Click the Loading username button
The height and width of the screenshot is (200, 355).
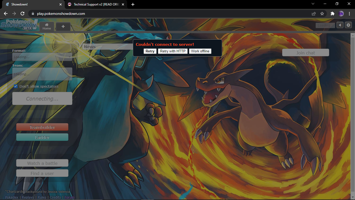(x=325, y=25)
